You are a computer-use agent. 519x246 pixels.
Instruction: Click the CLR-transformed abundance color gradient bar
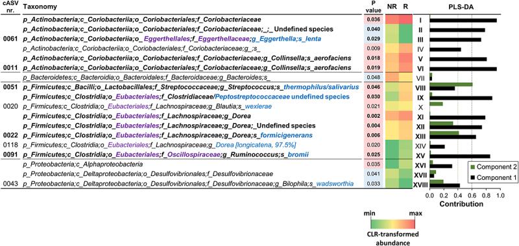point(392,224)
